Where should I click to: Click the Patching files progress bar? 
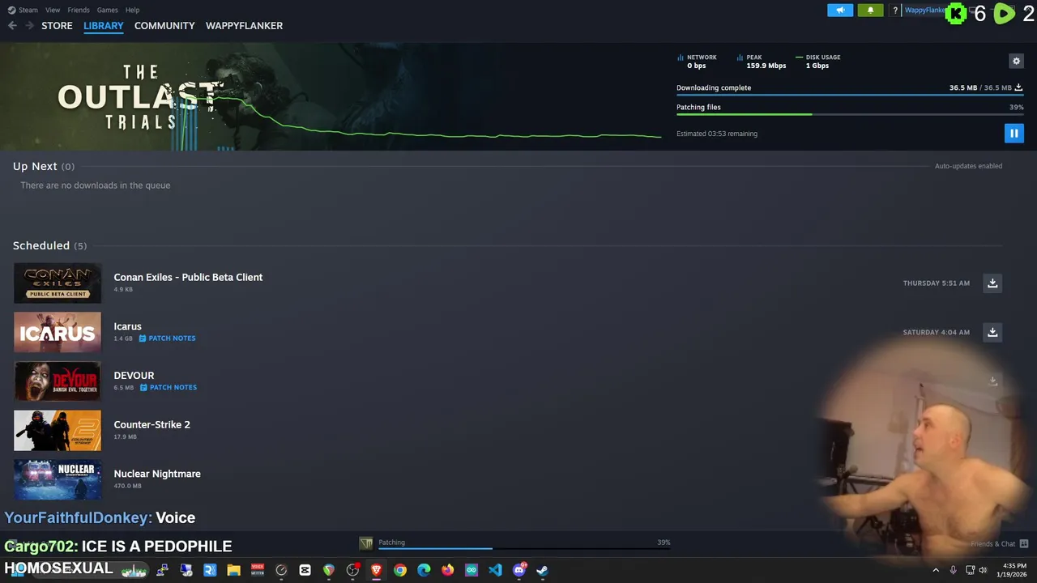point(850,114)
